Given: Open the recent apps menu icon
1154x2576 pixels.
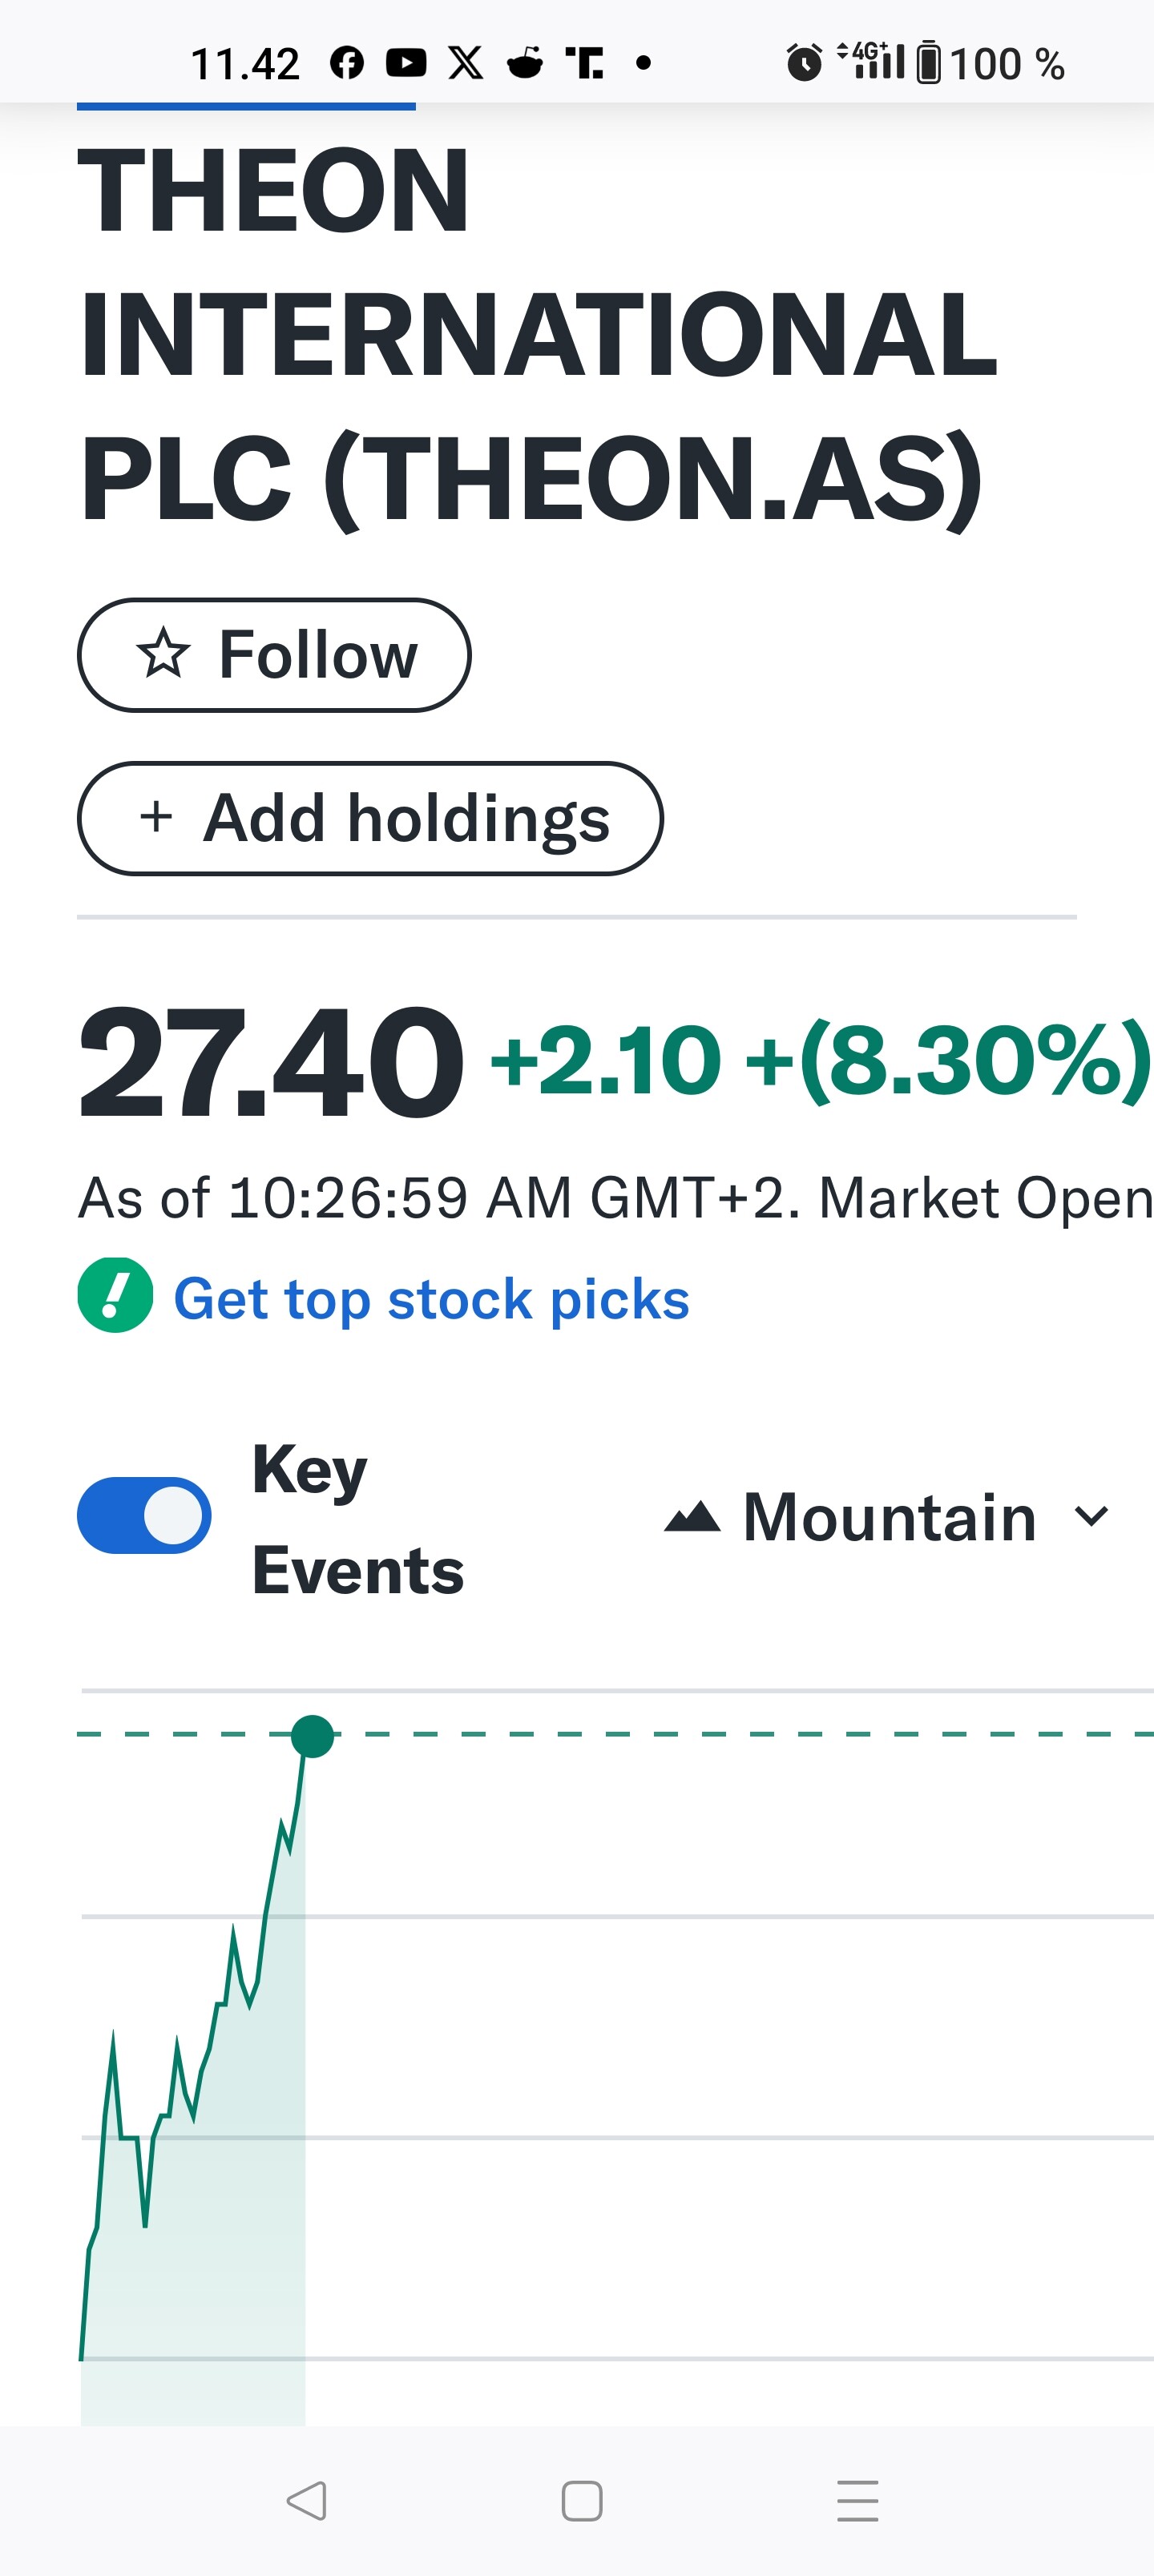Looking at the screenshot, I should [x=857, y=2501].
